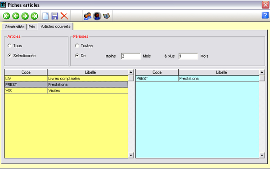Click the Code header in yellow list

click(26, 72)
